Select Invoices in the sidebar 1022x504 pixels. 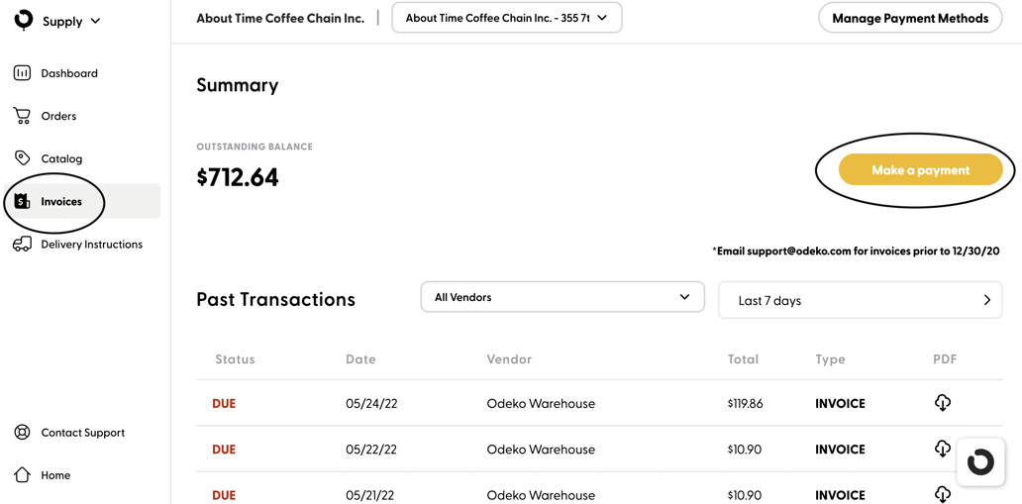61,202
